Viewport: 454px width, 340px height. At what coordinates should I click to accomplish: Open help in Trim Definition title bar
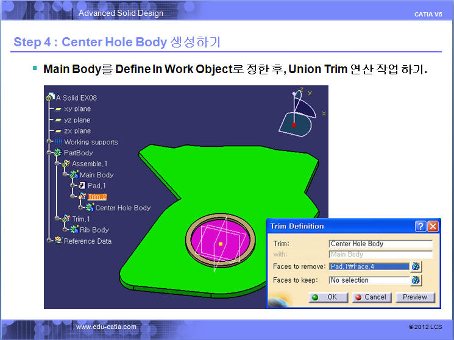(420, 226)
